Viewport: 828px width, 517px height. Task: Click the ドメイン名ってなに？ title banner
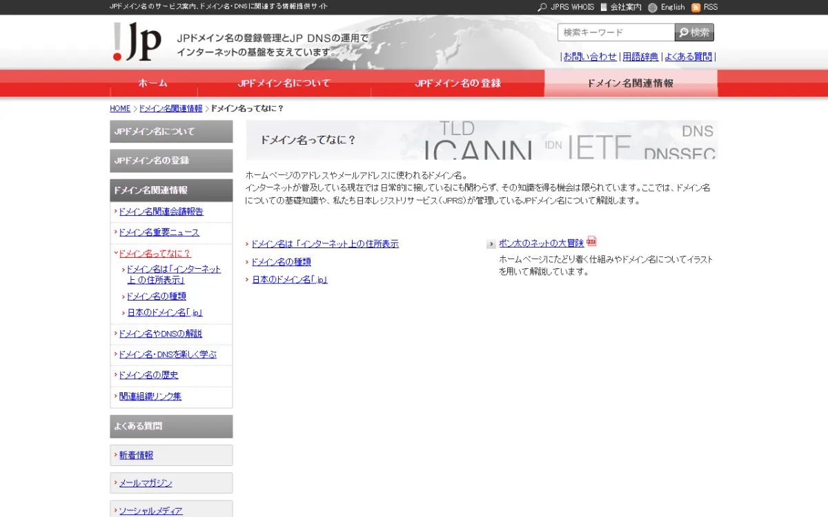(x=482, y=140)
